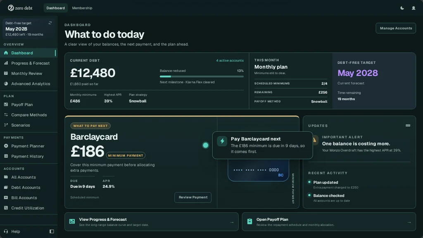Viewport: 423px width, 238px height.
Task: Open Payment History in sidebar
Action: pos(29,156)
